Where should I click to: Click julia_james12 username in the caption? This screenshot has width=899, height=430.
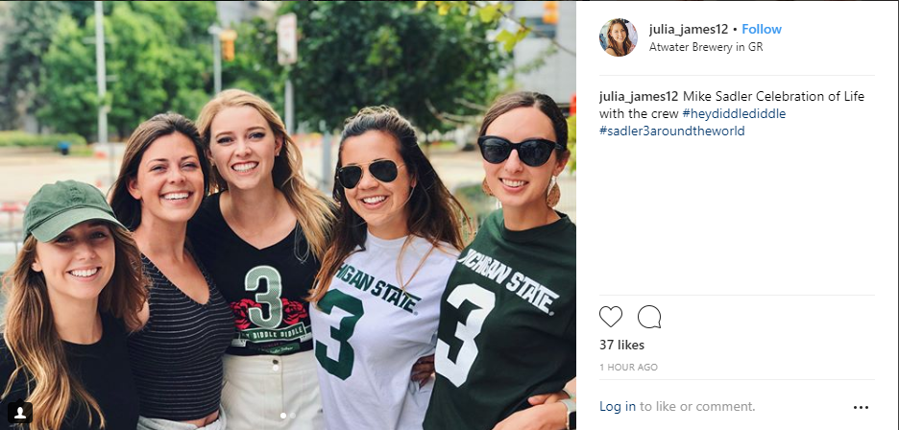(x=639, y=97)
